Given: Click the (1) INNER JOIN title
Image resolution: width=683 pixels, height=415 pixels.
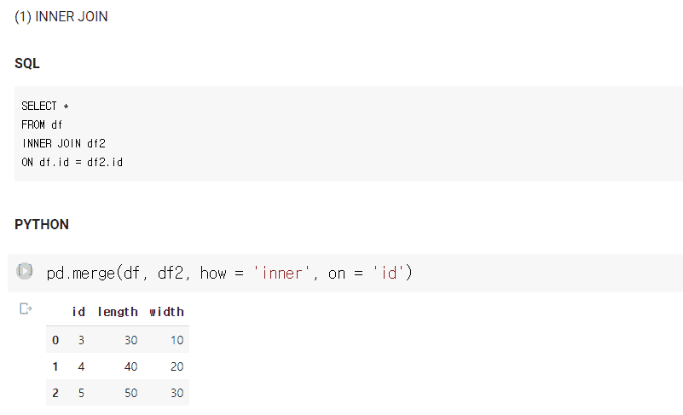Looking at the screenshot, I should pyautogui.click(x=61, y=16).
